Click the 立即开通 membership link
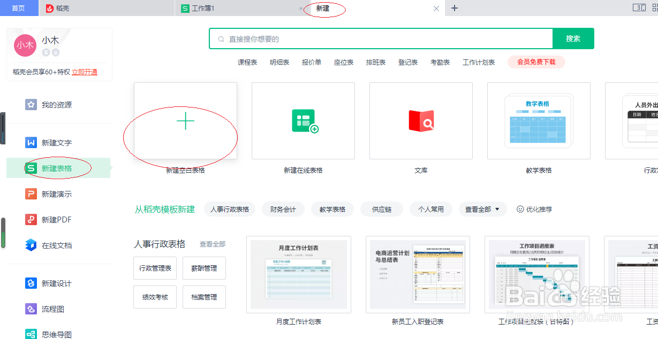This screenshot has width=658, height=339. 86,72
